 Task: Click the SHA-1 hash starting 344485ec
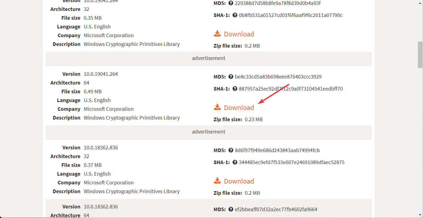coord(291,162)
